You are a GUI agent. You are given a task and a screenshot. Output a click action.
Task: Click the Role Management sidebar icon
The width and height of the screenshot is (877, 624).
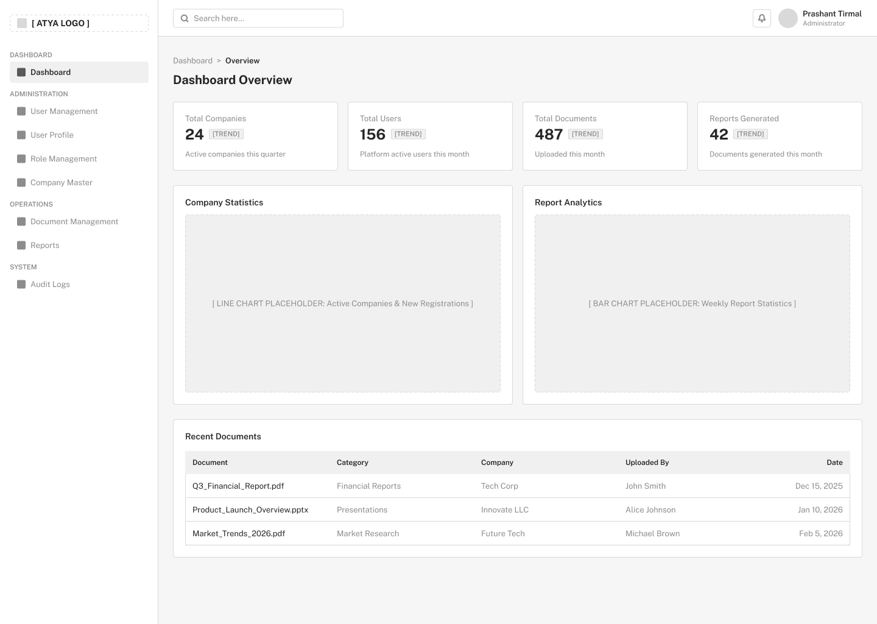pyautogui.click(x=21, y=158)
